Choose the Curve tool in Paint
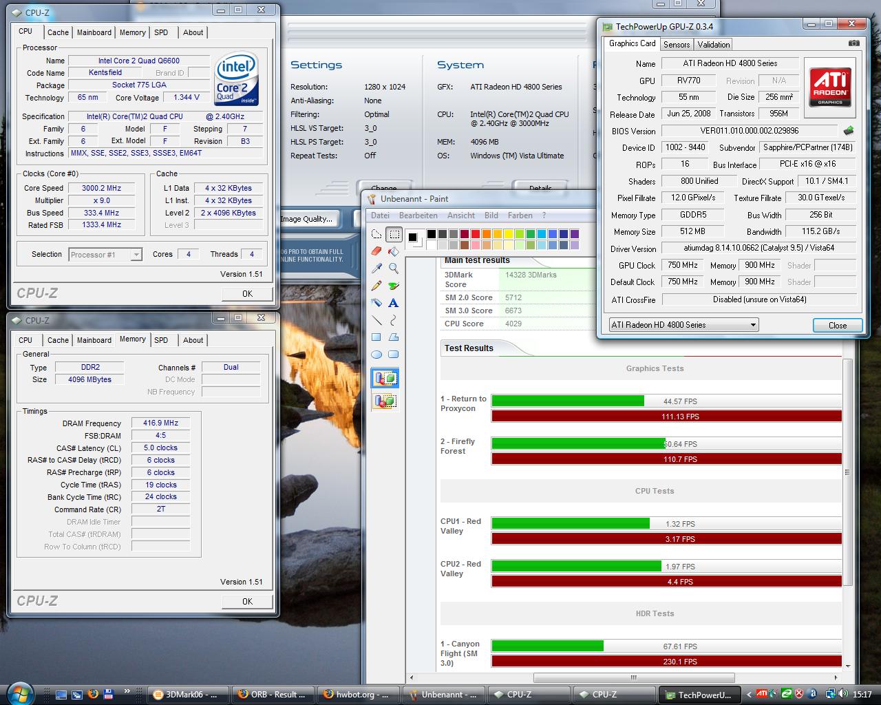Screen dimensions: 881x705 (393, 320)
